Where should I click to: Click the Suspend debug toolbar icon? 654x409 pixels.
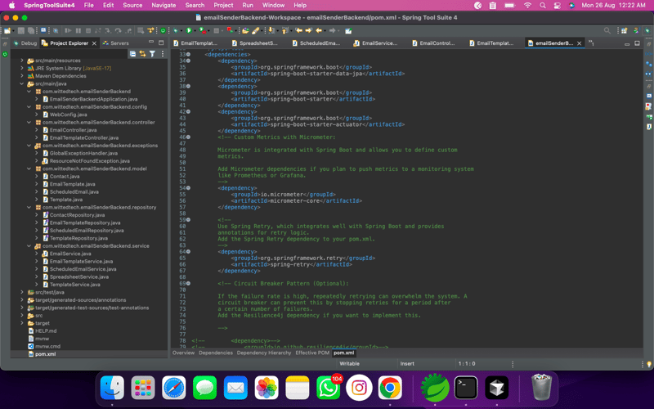(78, 30)
